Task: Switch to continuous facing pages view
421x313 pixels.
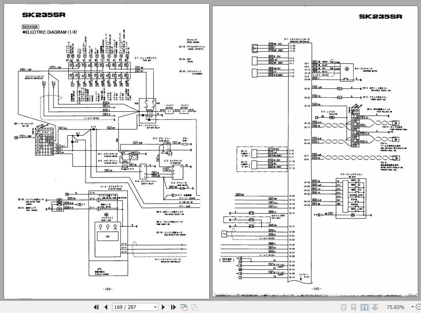Action: [x=375, y=307]
